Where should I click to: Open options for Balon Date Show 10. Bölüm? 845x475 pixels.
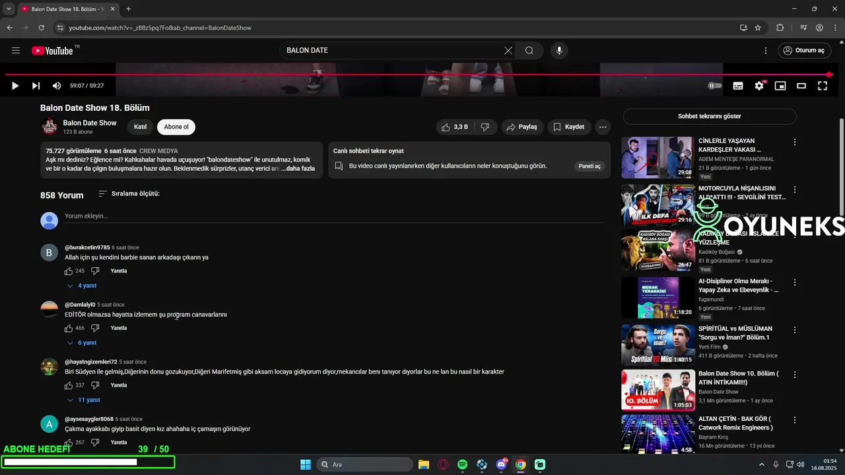(x=795, y=375)
